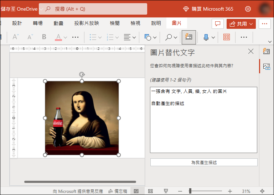Open the 動畫 tab

(x=58, y=23)
